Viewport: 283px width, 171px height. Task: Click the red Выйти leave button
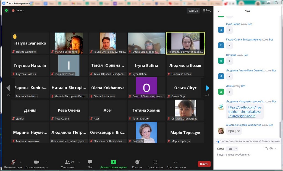tap(204, 164)
